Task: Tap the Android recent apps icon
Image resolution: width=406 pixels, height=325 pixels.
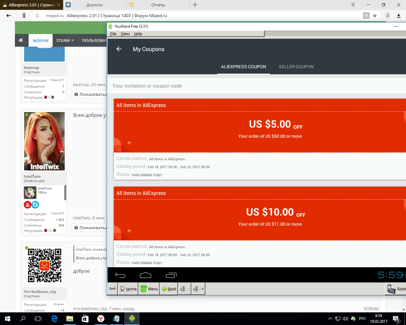Action: click(171, 275)
